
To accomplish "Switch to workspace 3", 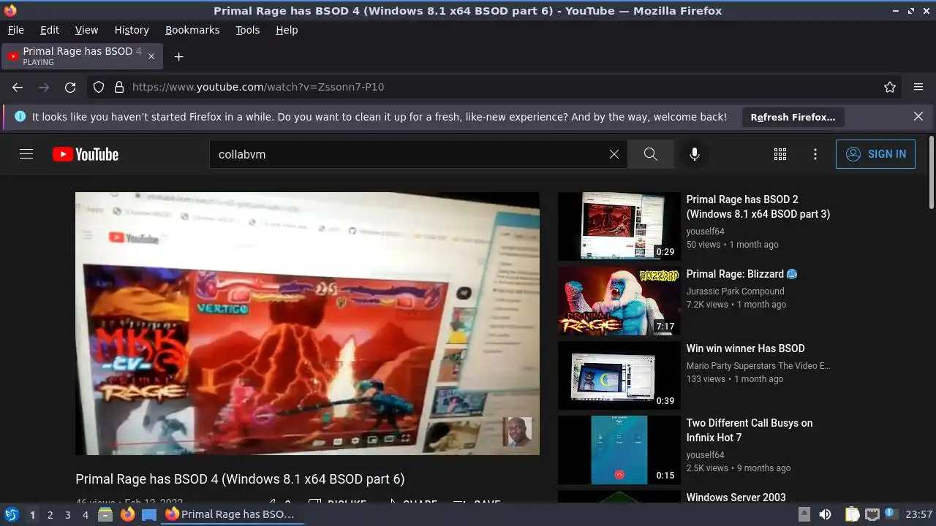I will (67, 514).
